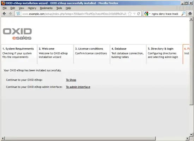This screenshot has height=141, width=194.
Task: Open the Google search engine selector
Action: click(147, 14)
